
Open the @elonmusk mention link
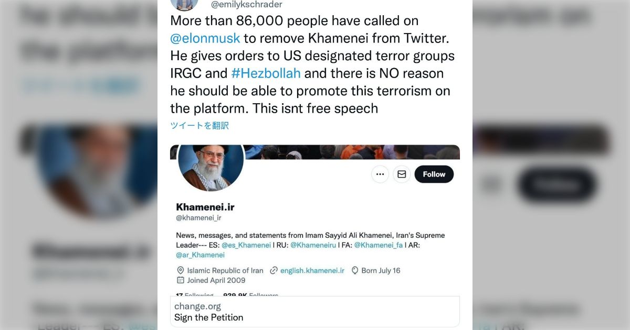coord(205,38)
